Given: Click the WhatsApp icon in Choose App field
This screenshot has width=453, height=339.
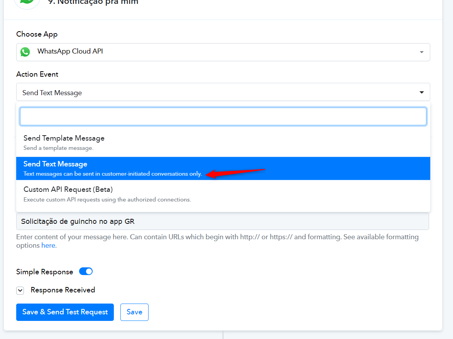Looking at the screenshot, I should point(25,52).
